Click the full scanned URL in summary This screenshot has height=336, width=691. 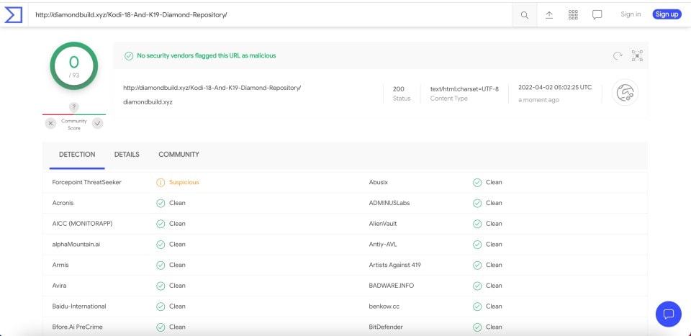coord(212,88)
